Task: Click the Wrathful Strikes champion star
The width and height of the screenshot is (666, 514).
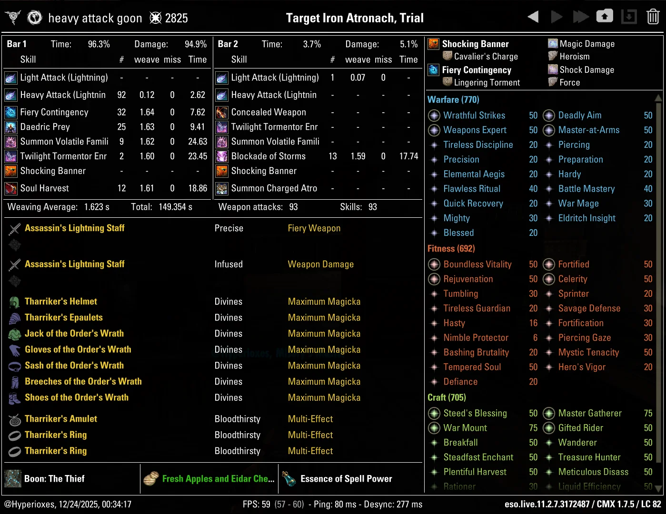Action: (434, 116)
